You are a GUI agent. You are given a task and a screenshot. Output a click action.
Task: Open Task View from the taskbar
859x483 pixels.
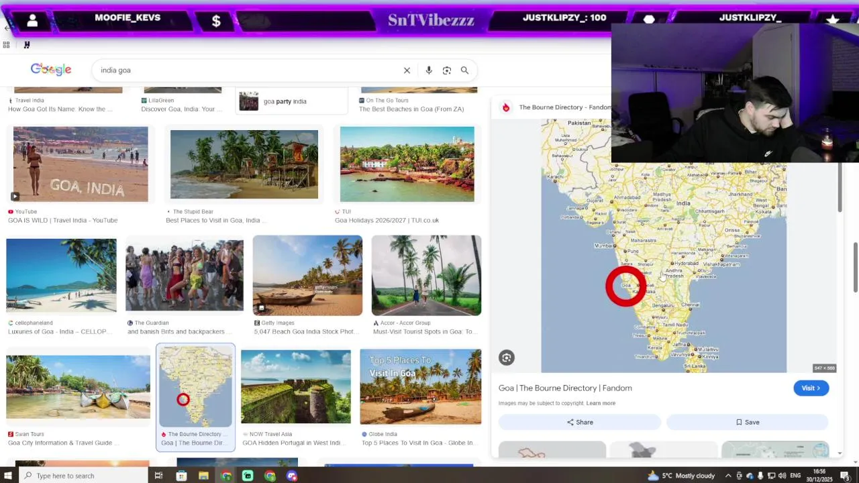click(158, 476)
